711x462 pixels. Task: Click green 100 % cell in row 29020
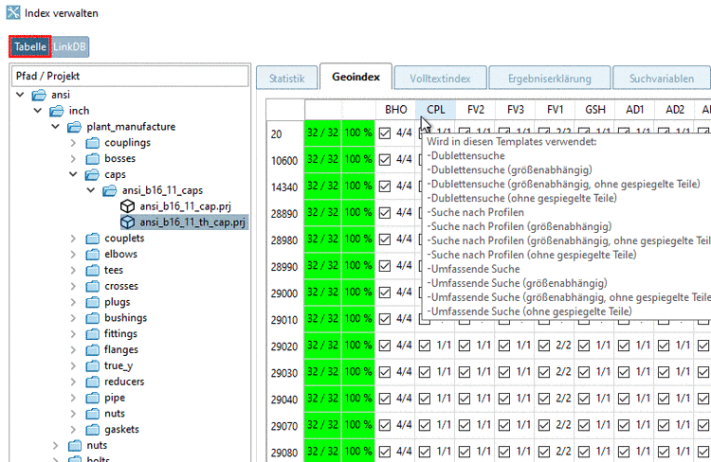tap(358, 346)
